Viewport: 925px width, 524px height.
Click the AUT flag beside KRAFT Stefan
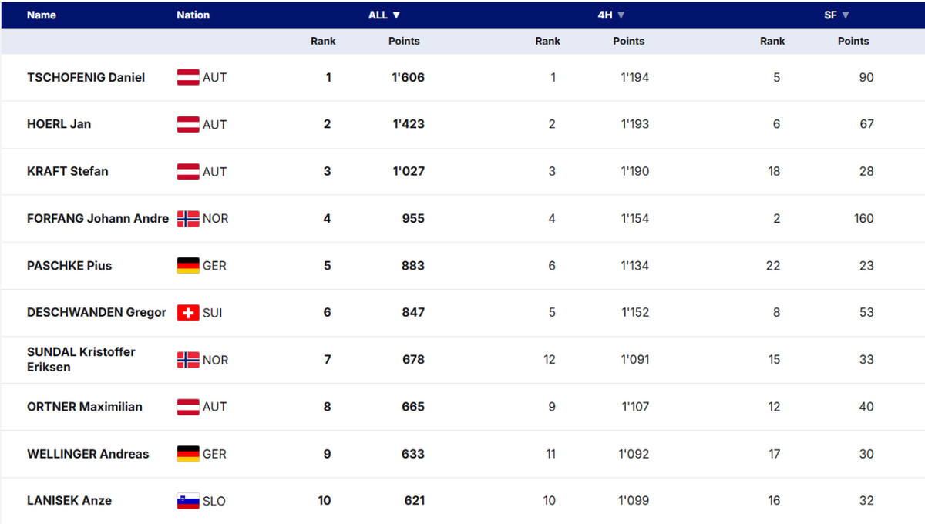[188, 171]
